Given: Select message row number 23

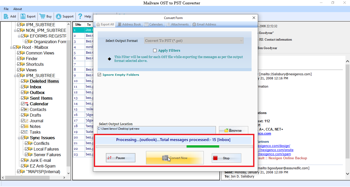Looking at the screenshot, I should 79,154.
